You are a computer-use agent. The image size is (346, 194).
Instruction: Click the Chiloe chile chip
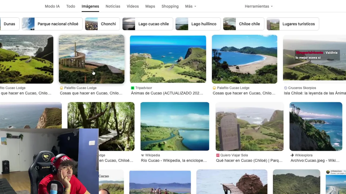click(x=244, y=24)
